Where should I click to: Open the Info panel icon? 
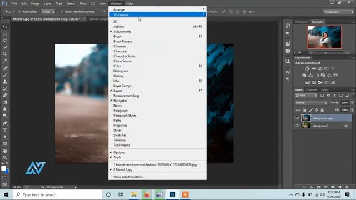288,51
